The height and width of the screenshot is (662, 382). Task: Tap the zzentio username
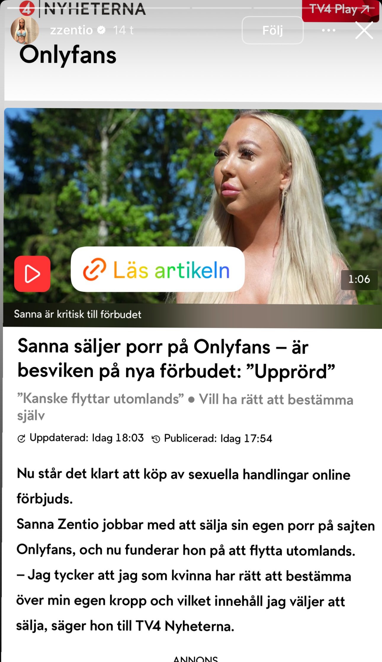tap(71, 30)
